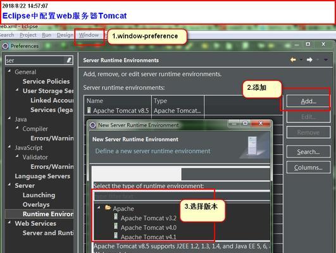Collapse the Server tree node
This screenshot has width=336, height=253.
(x=9, y=184)
